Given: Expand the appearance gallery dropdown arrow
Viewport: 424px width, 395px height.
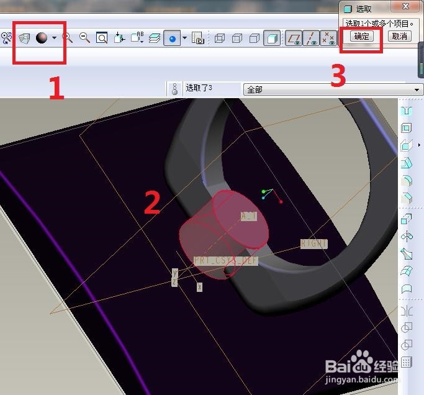Looking at the screenshot, I should tap(55, 38).
